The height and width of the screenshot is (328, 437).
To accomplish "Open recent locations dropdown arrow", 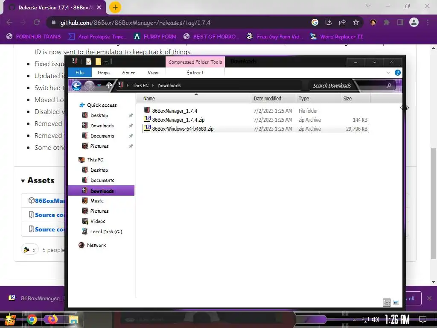I will (99, 85).
